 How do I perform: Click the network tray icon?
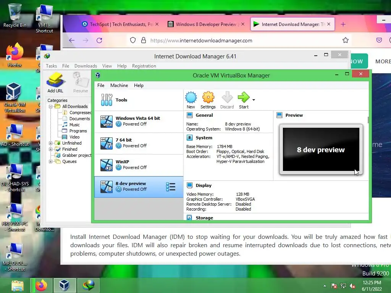343,286
